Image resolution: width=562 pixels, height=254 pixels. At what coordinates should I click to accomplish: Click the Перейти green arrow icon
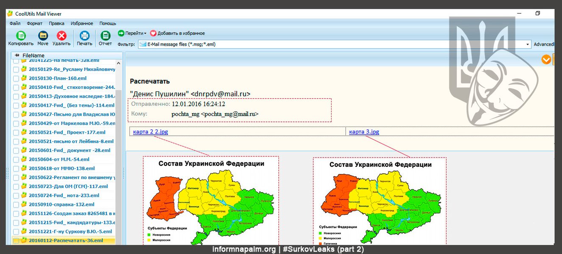[x=121, y=33]
